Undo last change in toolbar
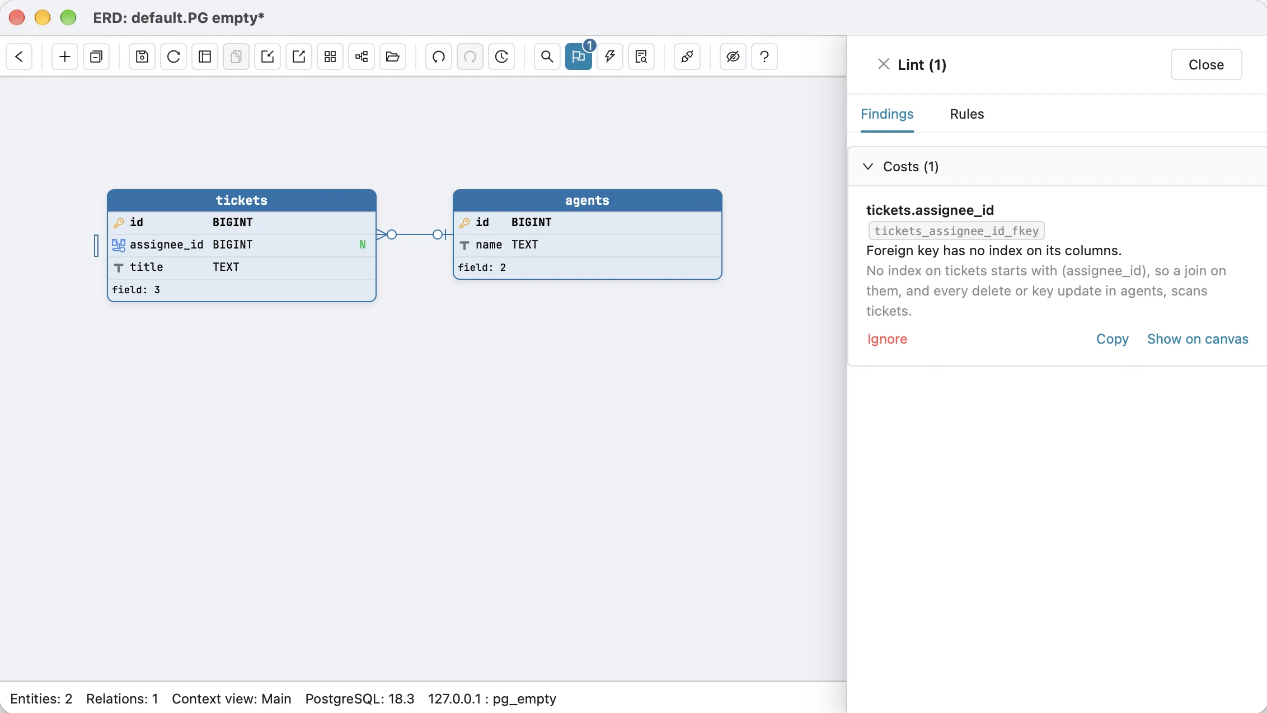This screenshot has width=1267, height=713. pyautogui.click(x=439, y=57)
